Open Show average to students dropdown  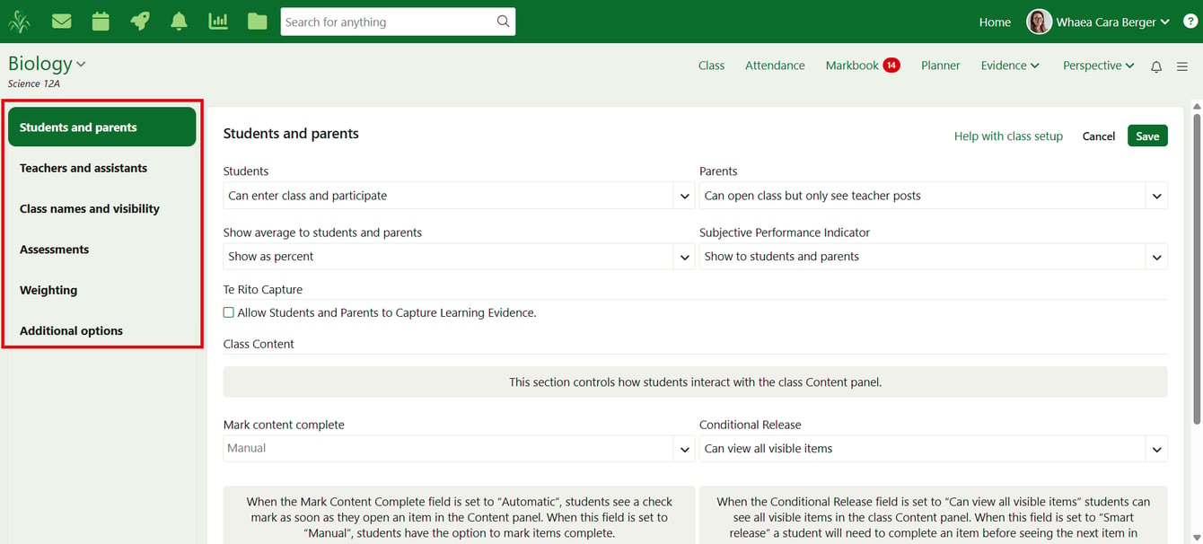pos(459,257)
